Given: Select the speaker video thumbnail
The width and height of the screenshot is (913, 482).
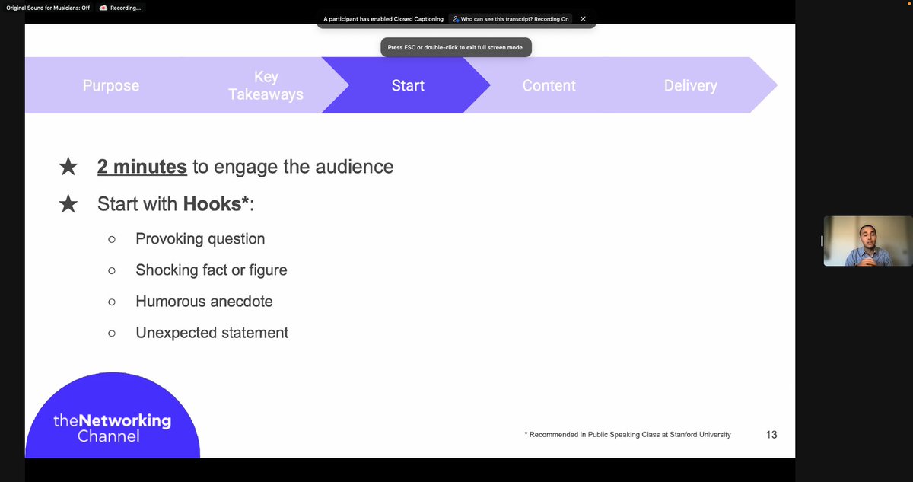Looking at the screenshot, I should point(868,241).
